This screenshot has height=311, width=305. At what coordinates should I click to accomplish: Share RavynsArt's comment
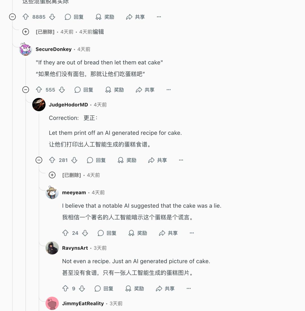coord(165,288)
